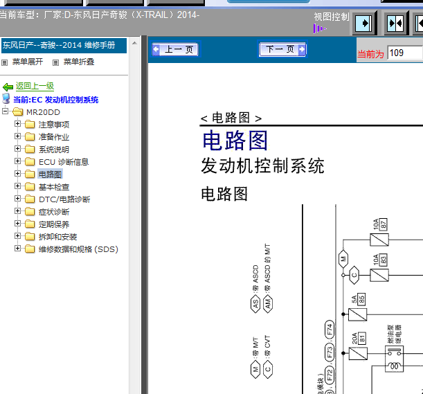Viewport: 423px width, 394px height.
Task: Expand the 定期保养 tree node
Action: point(17,223)
